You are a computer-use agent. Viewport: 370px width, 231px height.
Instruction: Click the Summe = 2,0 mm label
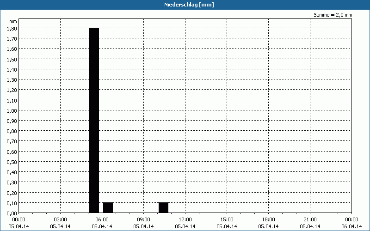coord(333,15)
